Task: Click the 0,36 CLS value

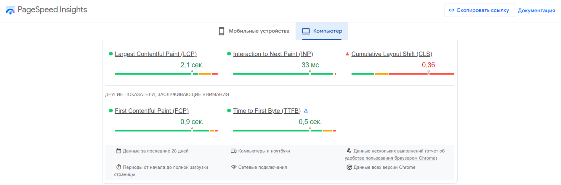Action: (x=428, y=65)
